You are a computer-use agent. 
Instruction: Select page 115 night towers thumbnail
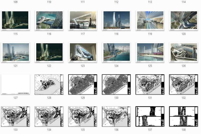click(x=16, y=21)
